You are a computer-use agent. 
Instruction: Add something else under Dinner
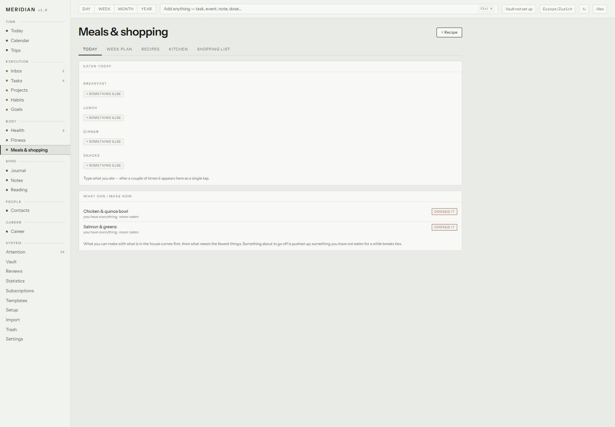tap(103, 142)
